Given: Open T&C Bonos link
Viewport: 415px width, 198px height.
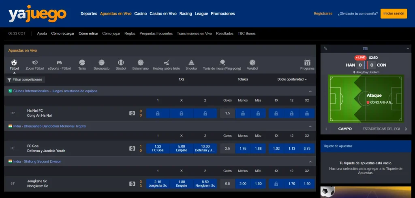Looking at the screenshot, I should coord(247,34).
